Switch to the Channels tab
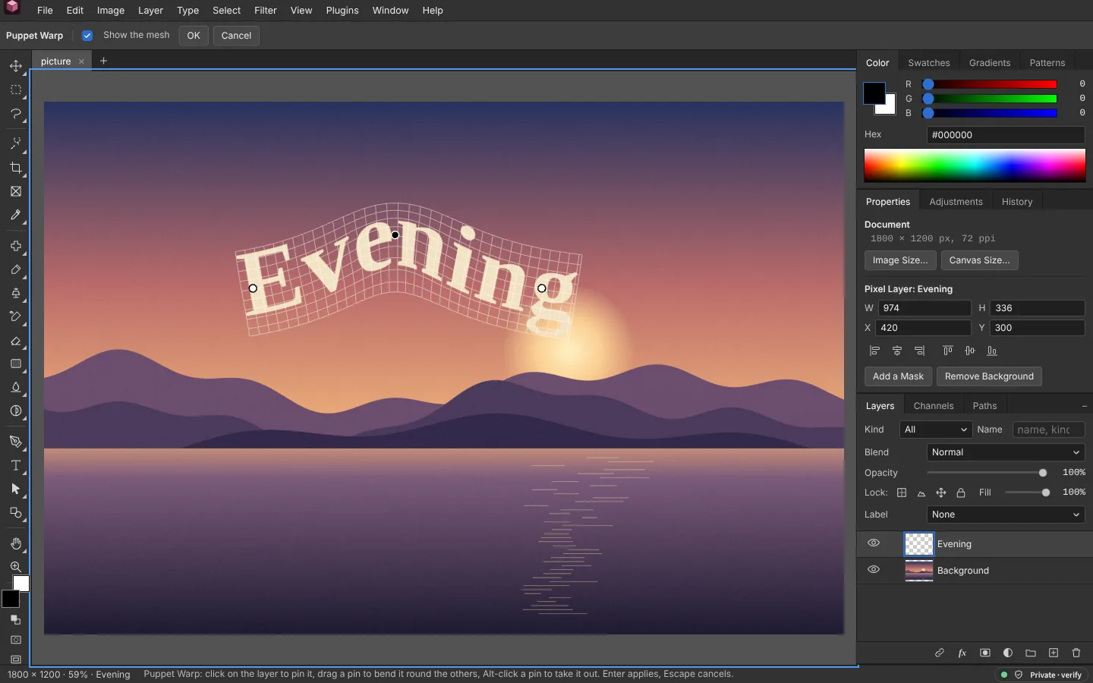This screenshot has width=1093, height=683. point(934,406)
